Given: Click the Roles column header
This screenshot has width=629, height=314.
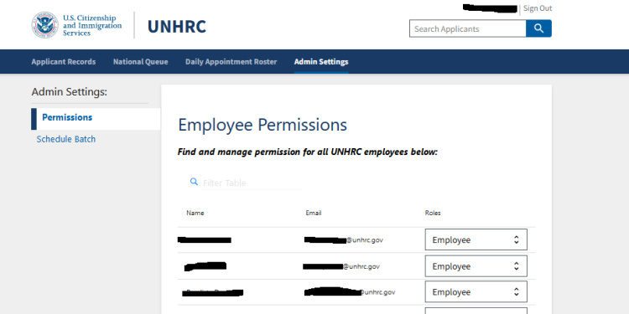Looking at the screenshot, I should 433,213.
